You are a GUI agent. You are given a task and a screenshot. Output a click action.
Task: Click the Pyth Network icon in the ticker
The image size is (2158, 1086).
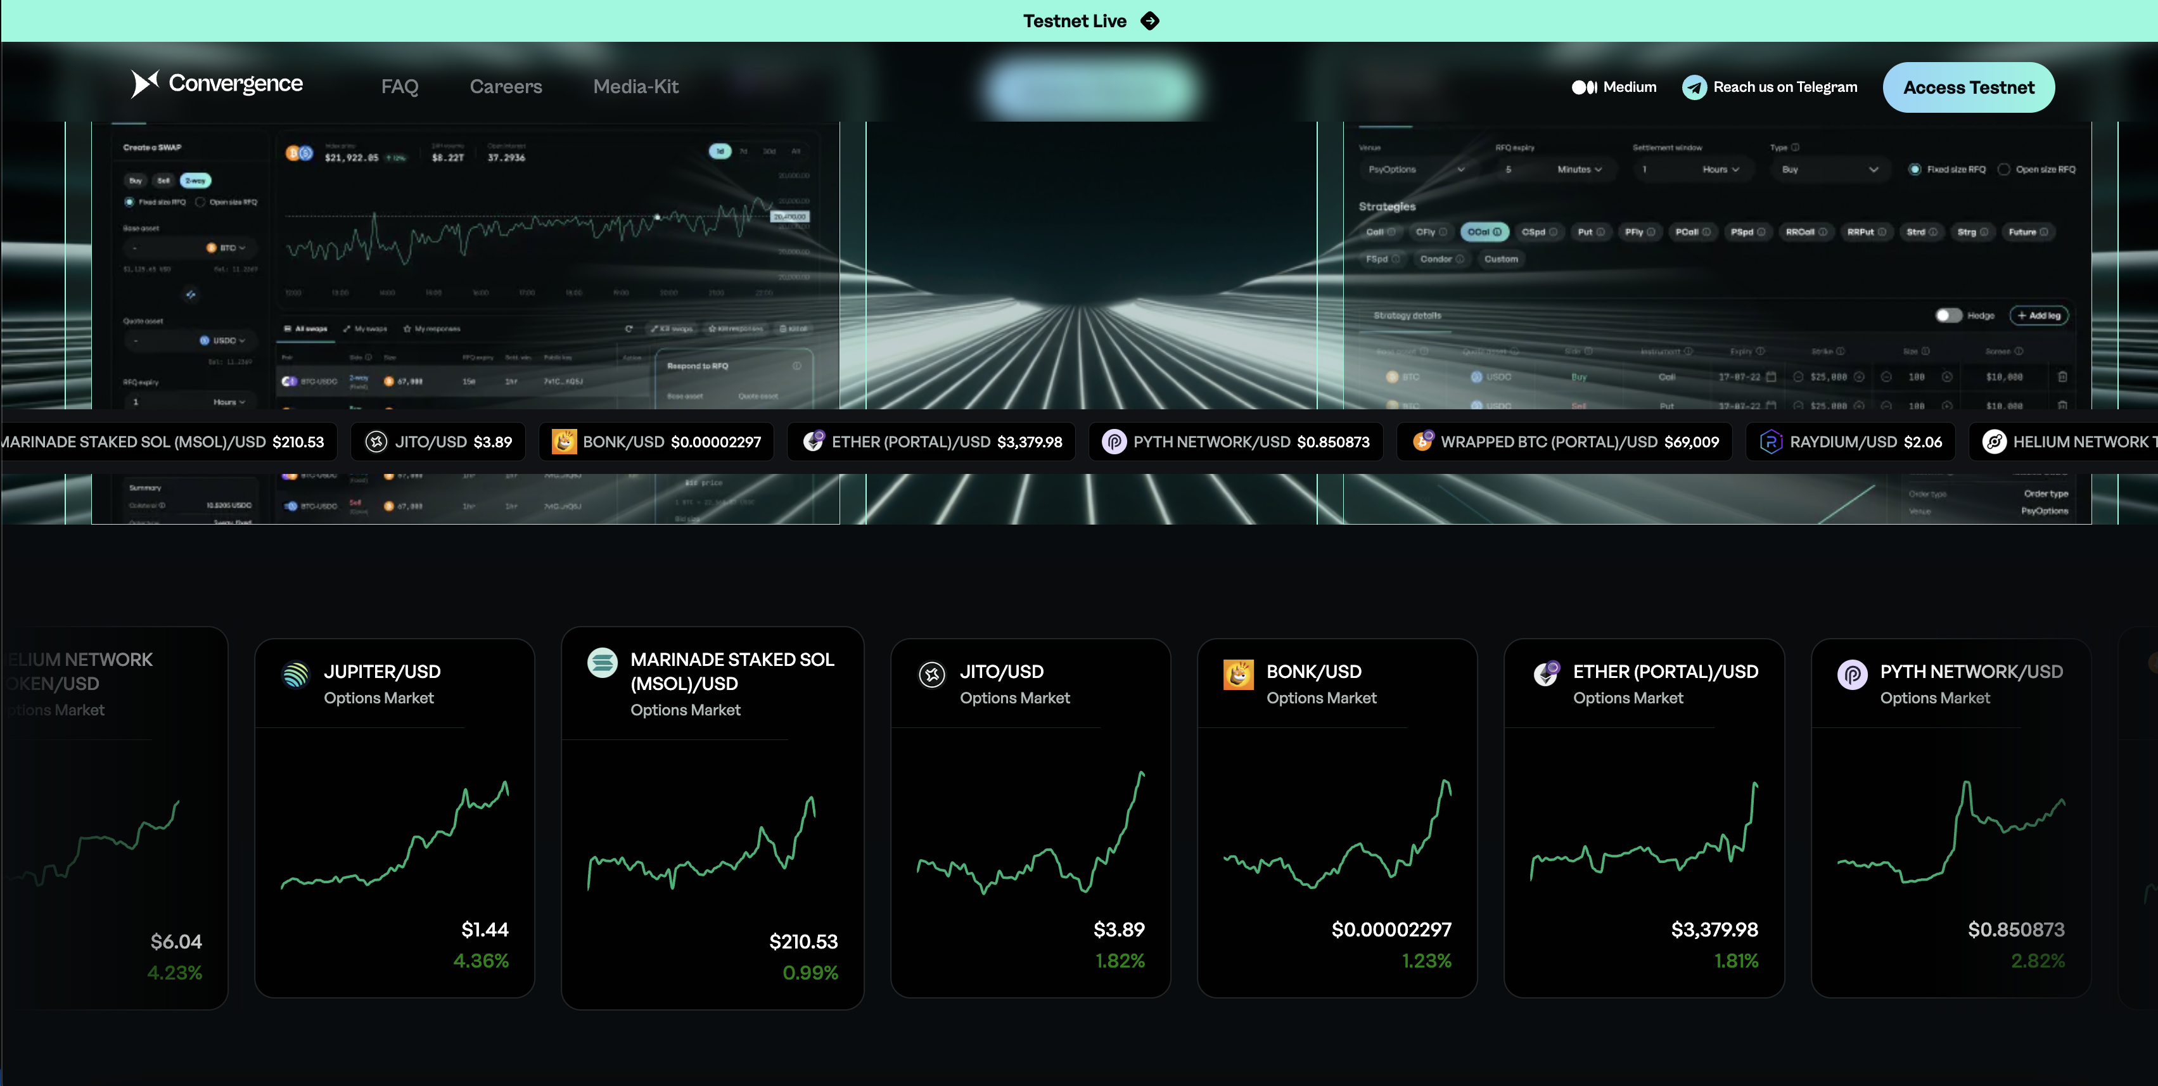(1114, 442)
